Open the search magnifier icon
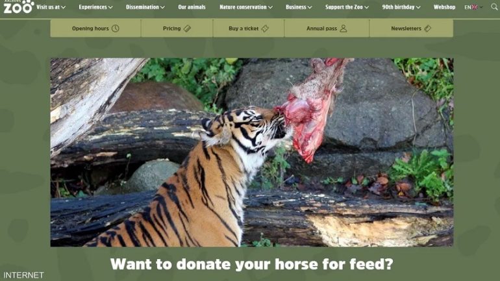The height and width of the screenshot is (281, 500). (494, 6)
